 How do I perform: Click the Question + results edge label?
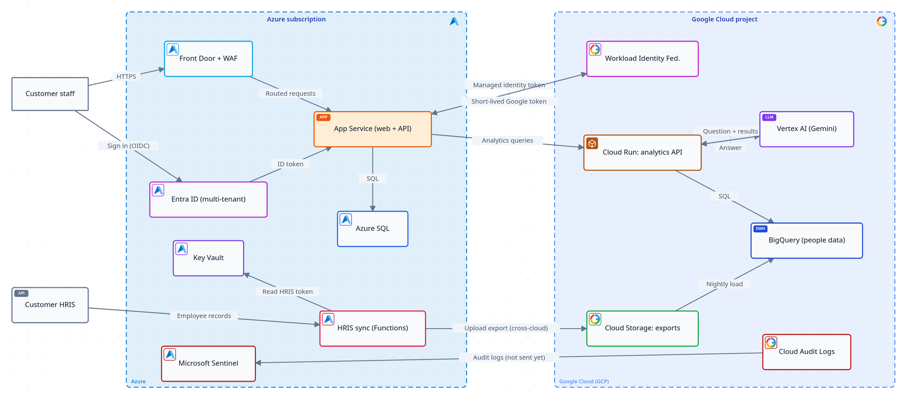730,132
